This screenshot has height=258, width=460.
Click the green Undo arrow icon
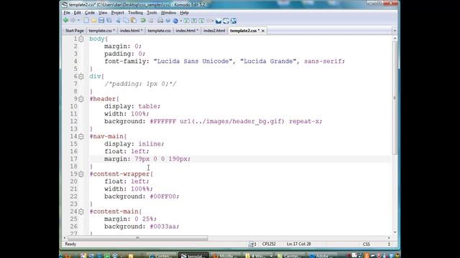point(143,21)
